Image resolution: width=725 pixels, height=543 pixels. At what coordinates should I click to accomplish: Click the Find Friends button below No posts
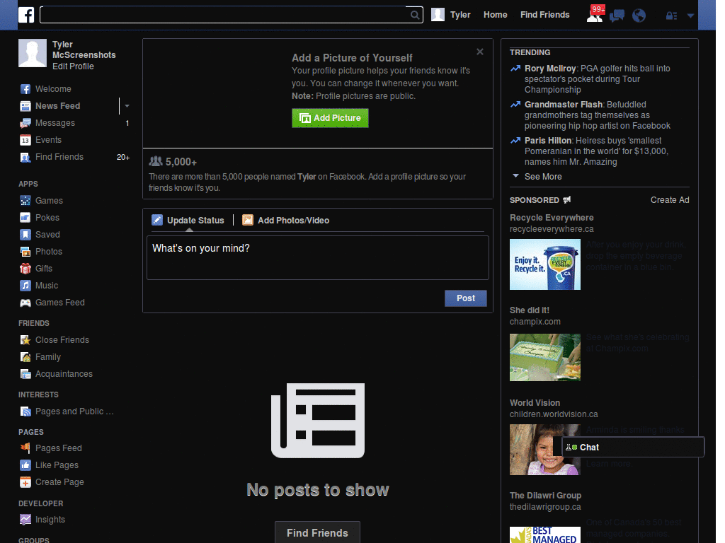point(317,532)
